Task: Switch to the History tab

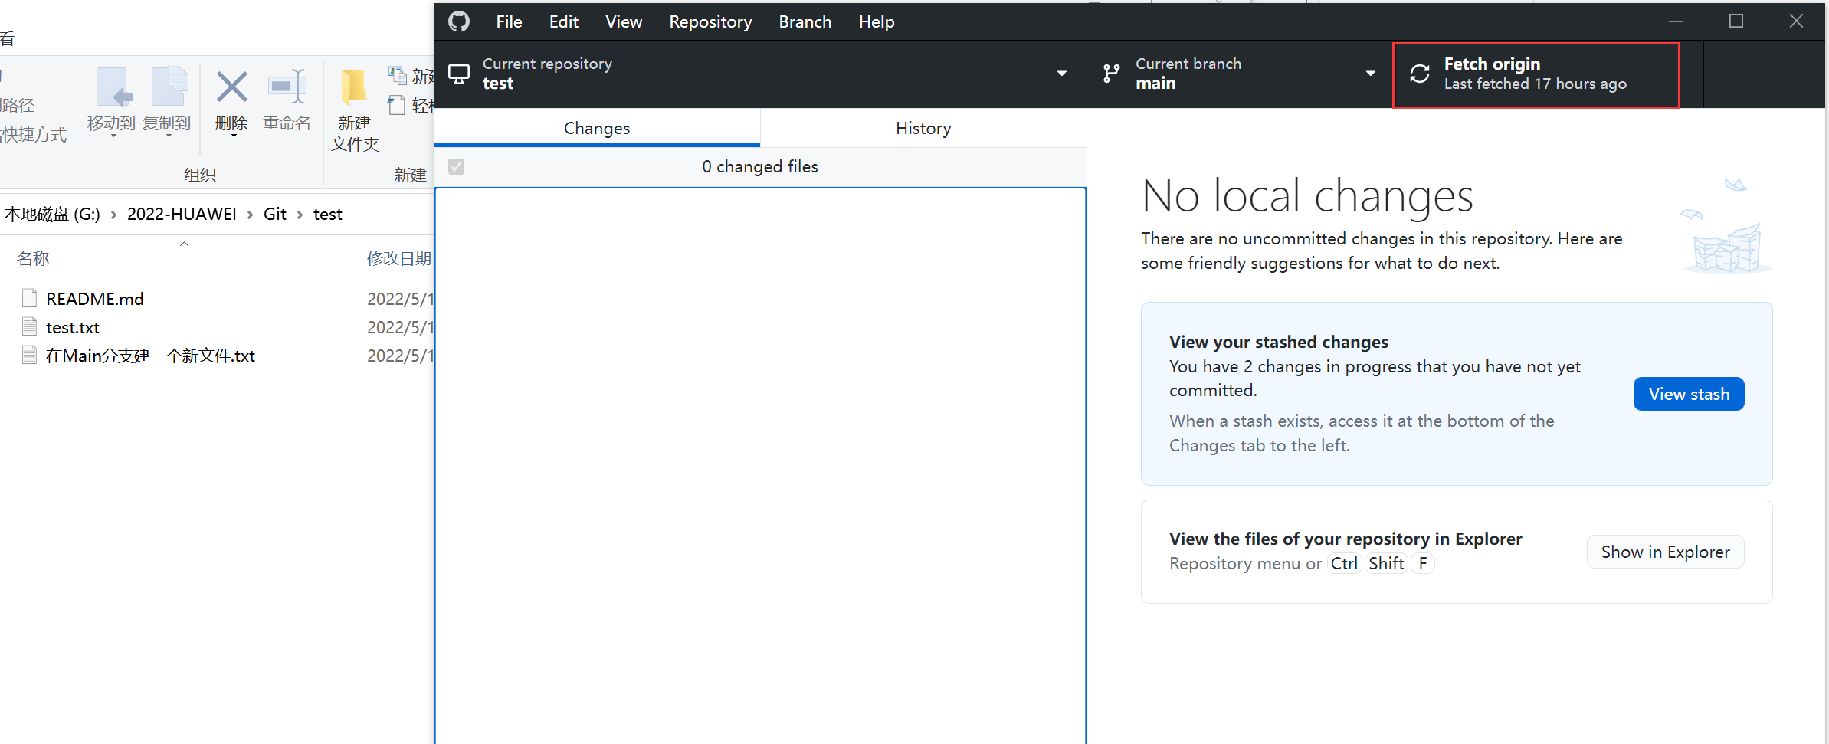Action: point(923,128)
